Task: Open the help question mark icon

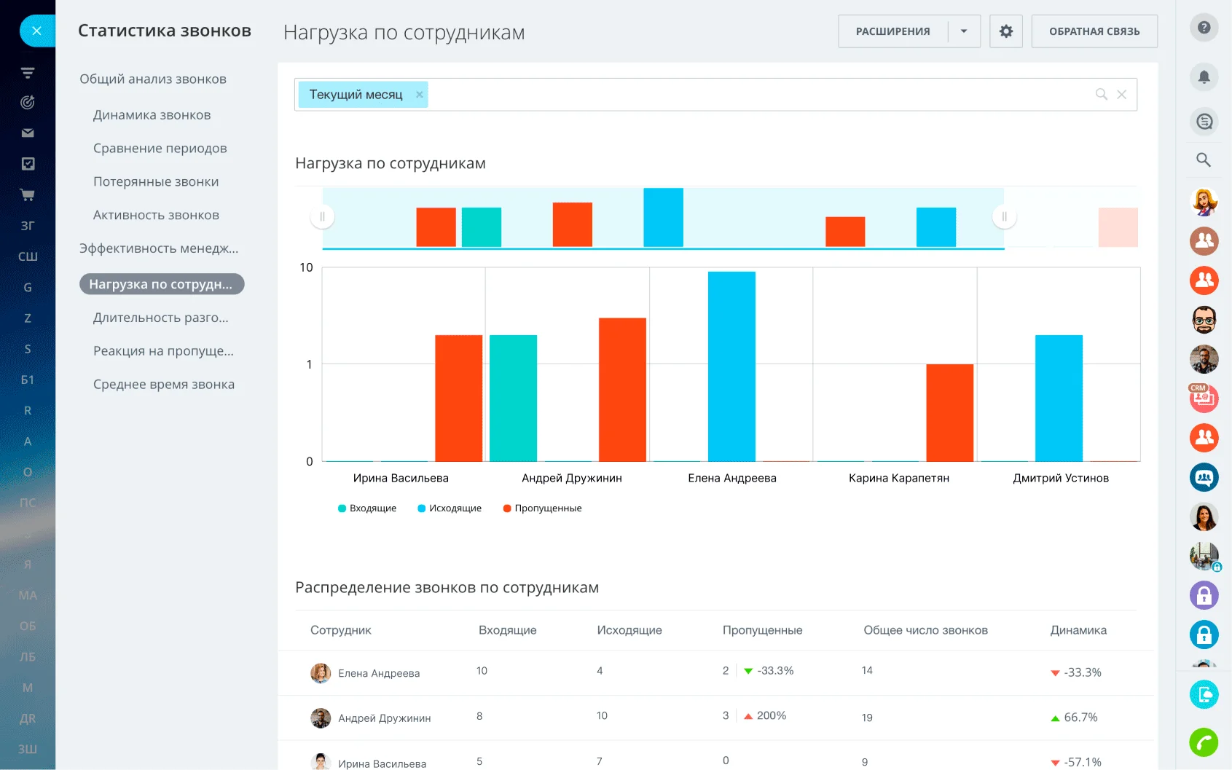Action: point(1205,27)
